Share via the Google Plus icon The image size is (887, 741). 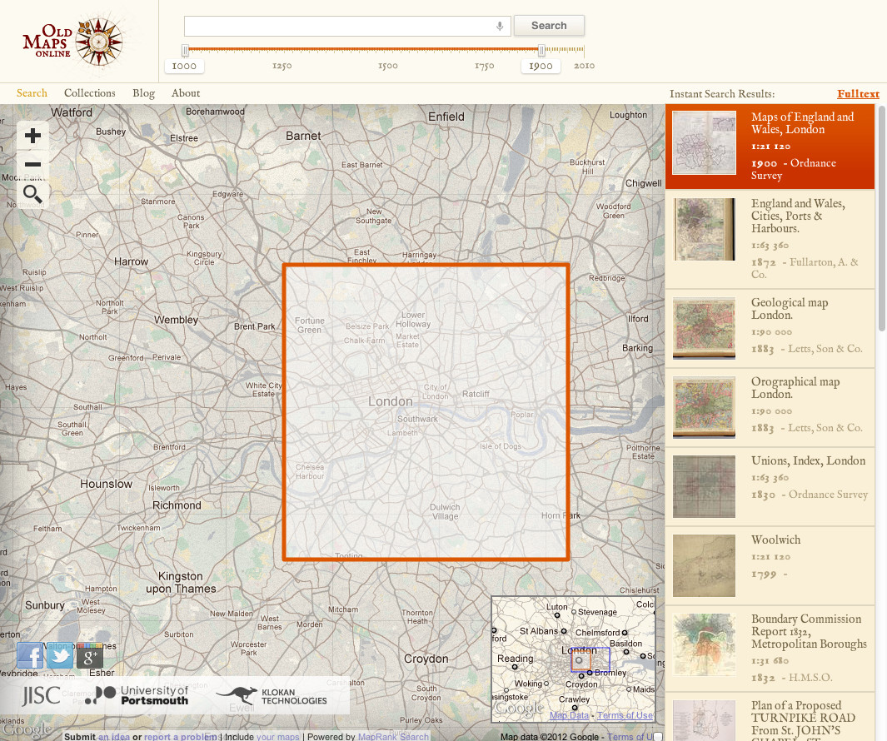[89, 656]
